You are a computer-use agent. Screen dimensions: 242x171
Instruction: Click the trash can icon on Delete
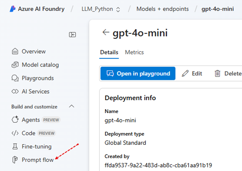(217, 73)
